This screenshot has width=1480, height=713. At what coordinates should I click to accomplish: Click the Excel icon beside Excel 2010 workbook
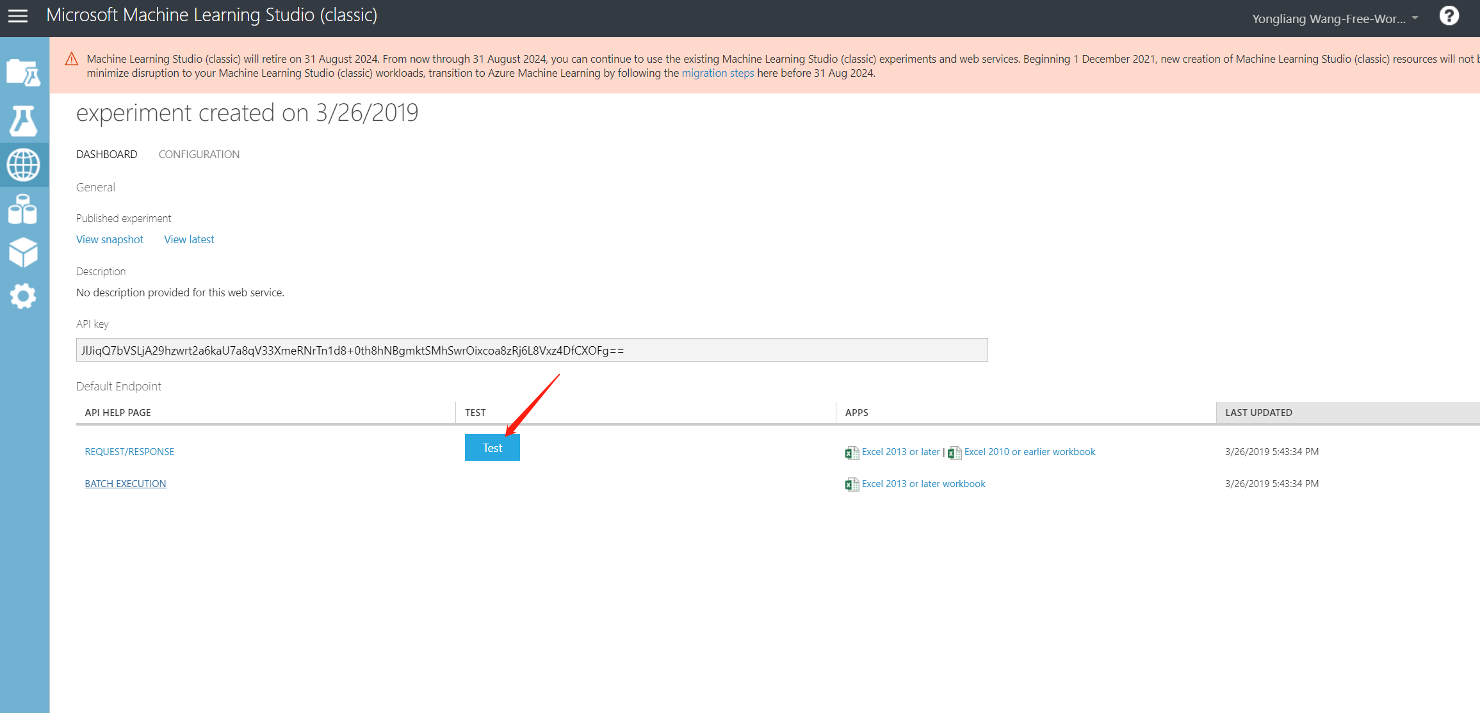tap(954, 453)
